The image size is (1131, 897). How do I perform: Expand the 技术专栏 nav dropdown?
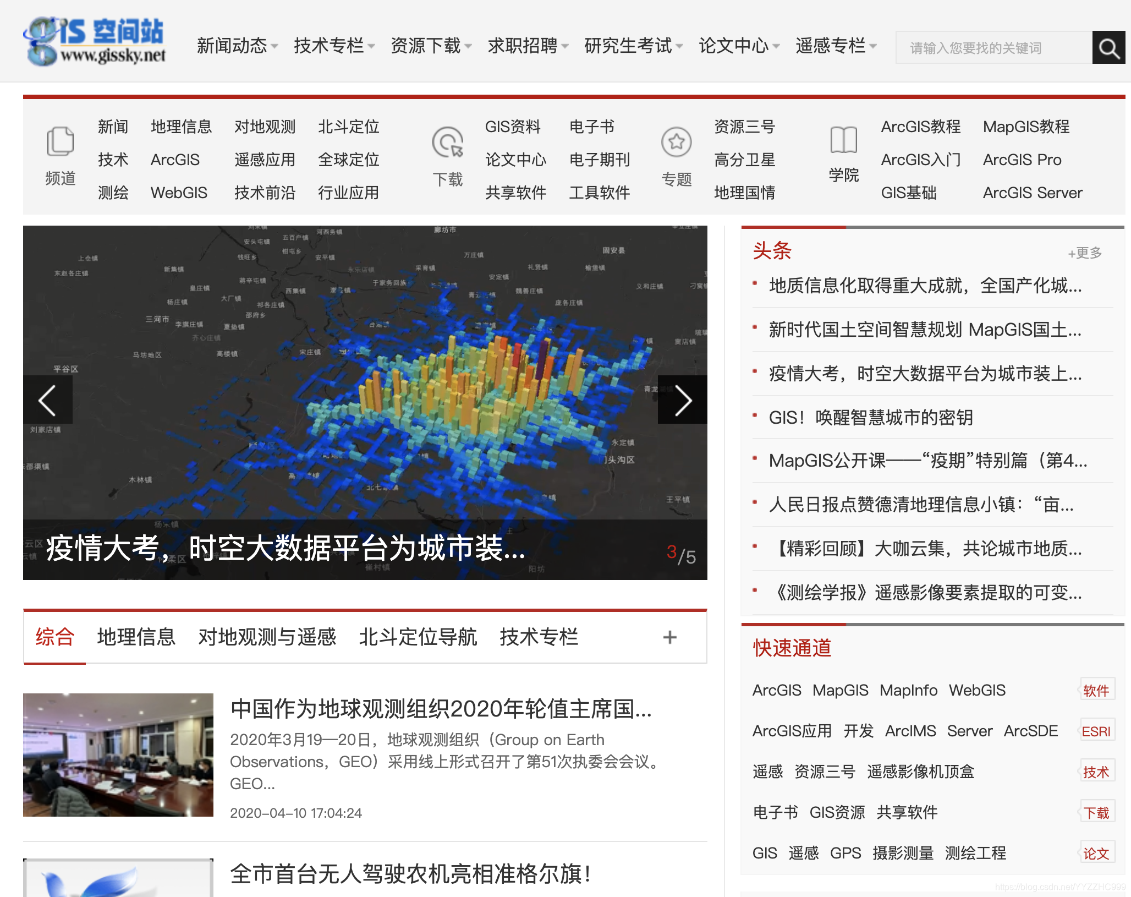click(x=334, y=46)
